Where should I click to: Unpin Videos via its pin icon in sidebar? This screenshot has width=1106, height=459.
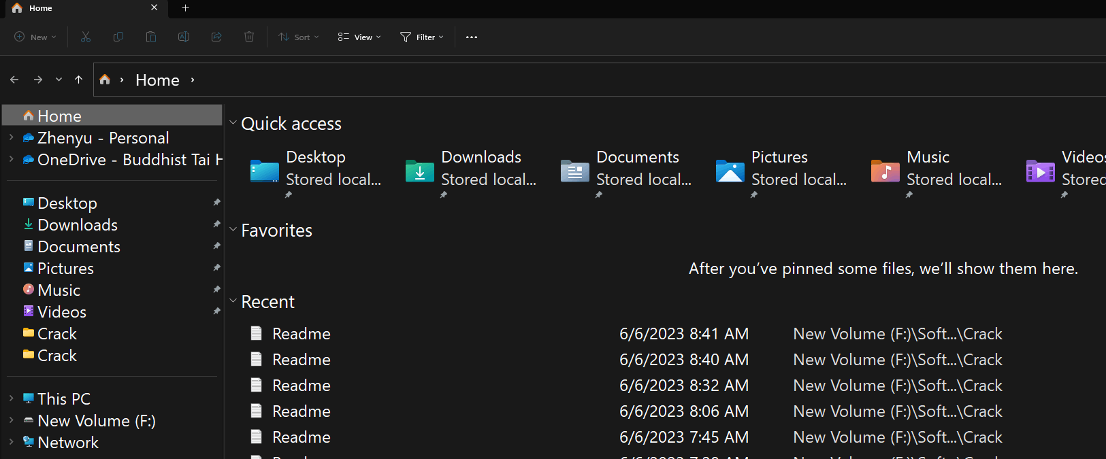coord(216,311)
